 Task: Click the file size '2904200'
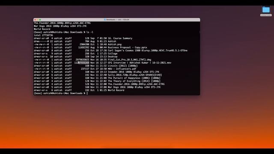[84, 44]
